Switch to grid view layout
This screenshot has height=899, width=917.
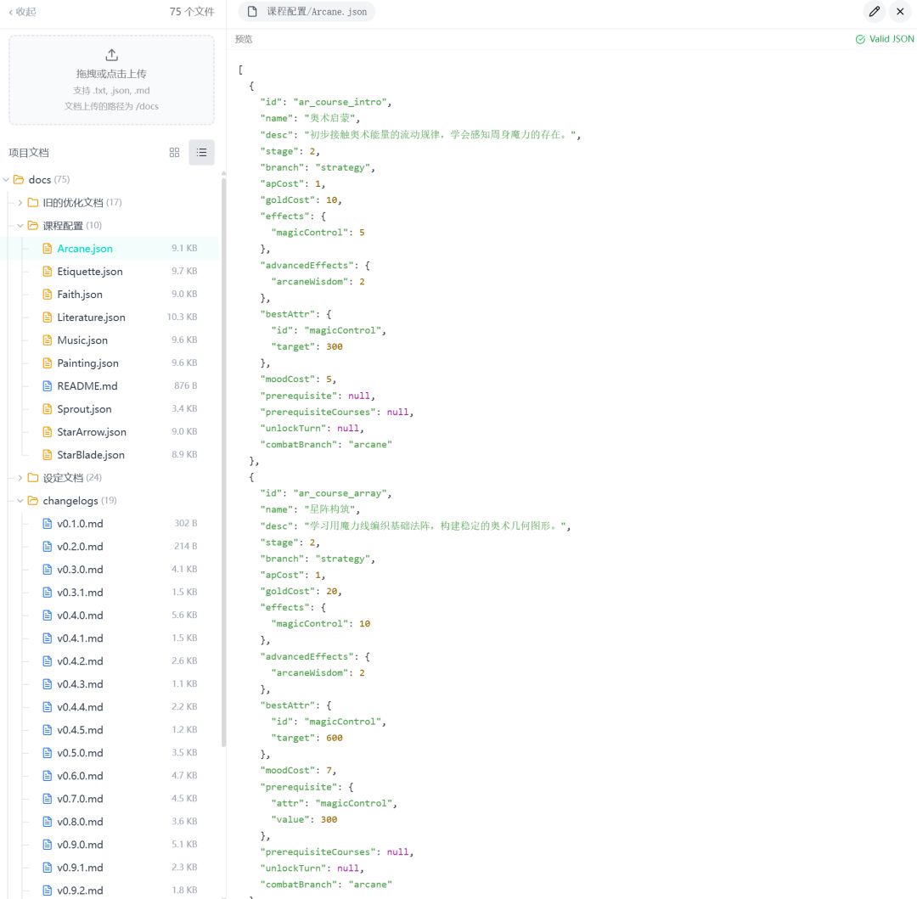pos(174,153)
